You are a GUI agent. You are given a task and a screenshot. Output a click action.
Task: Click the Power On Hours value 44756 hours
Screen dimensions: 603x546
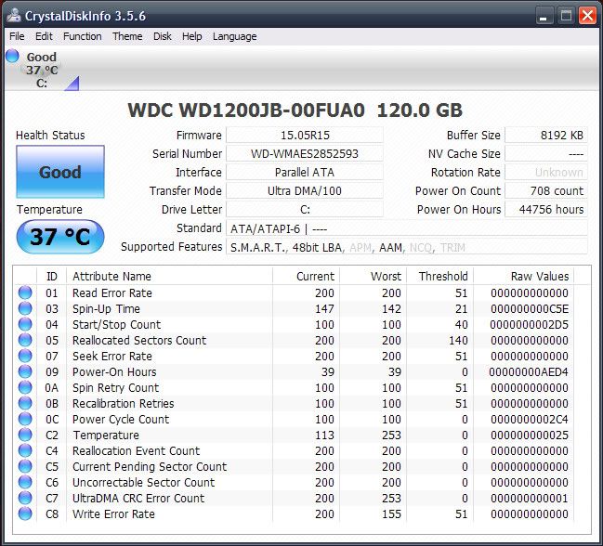(546, 210)
